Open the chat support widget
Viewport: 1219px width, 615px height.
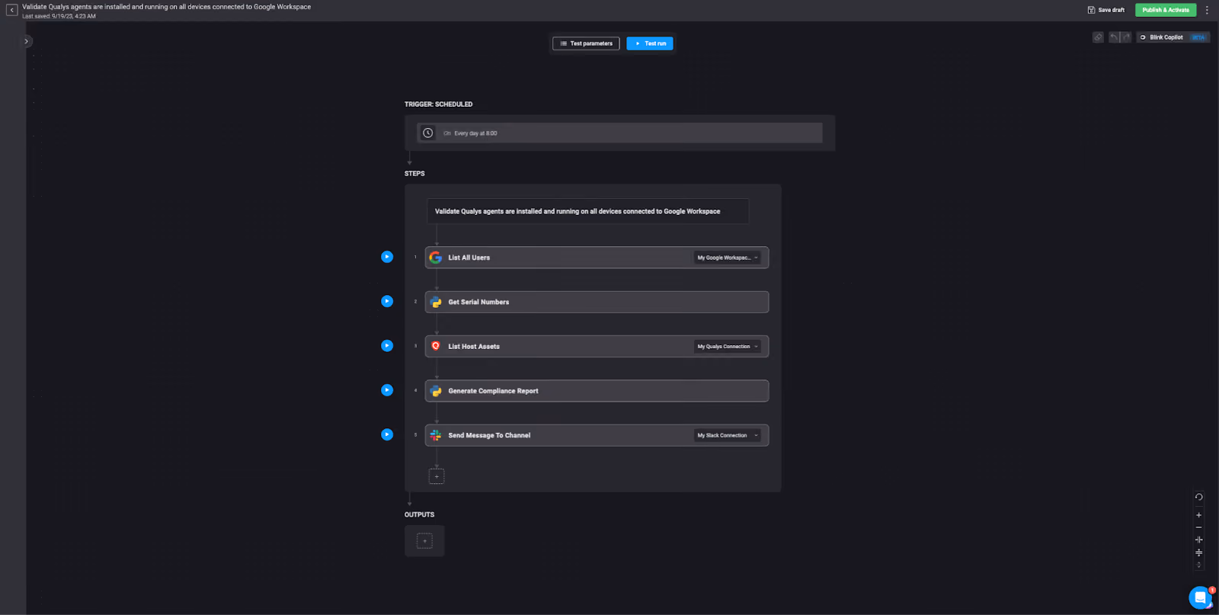click(x=1201, y=597)
